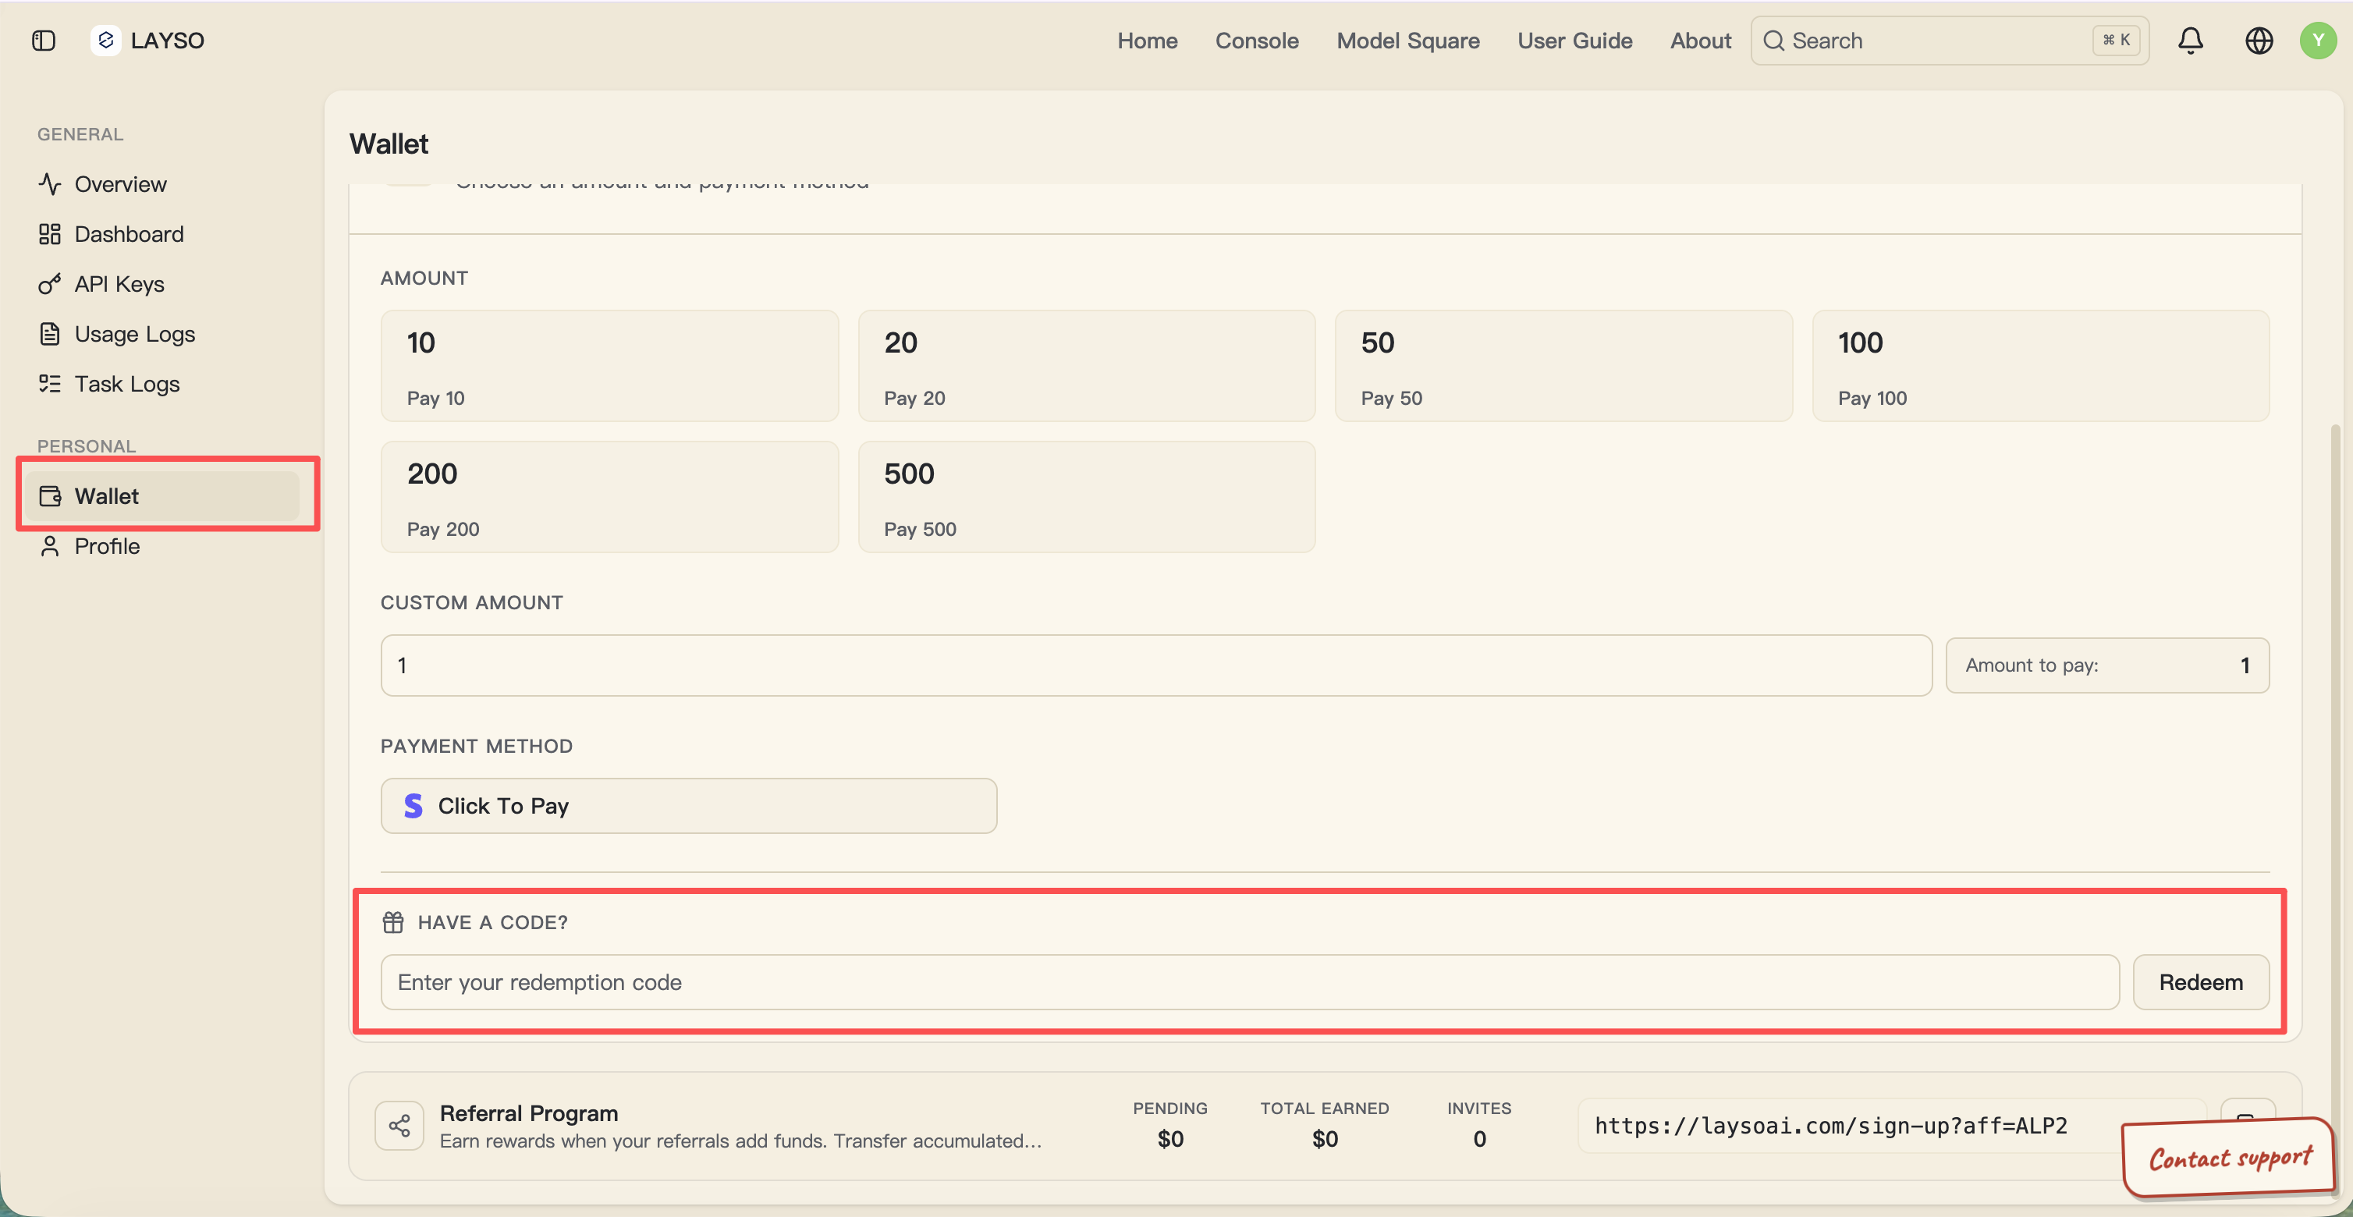Open Profile in the sidebar
This screenshot has width=2353, height=1217.
[161, 546]
